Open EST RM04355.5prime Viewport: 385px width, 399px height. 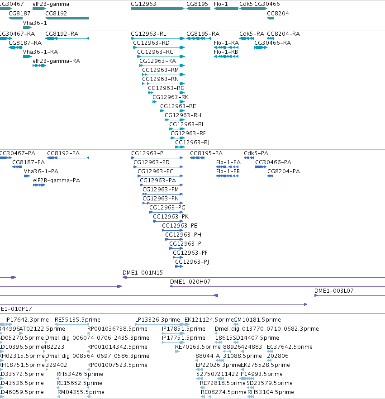(x=81, y=392)
